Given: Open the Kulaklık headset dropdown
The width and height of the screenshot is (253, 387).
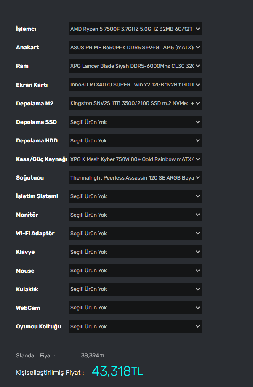Looking at the screenshot, I should tap(135, 289).
